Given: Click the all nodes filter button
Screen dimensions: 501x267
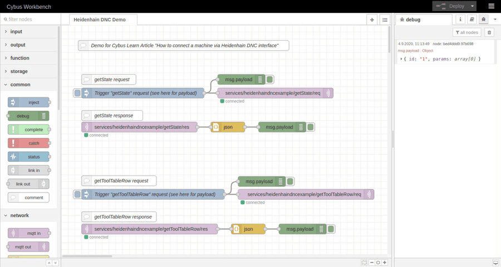Looking at the screenshot, I should click(x=466, y=32).
